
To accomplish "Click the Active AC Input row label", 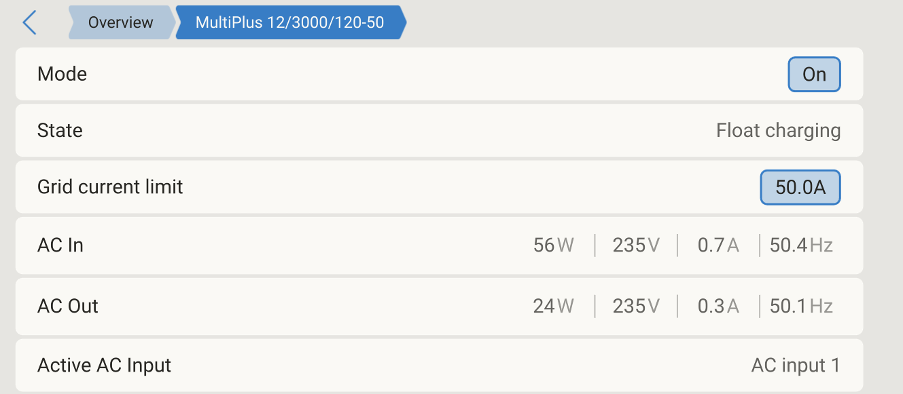I will pos(104,366).
